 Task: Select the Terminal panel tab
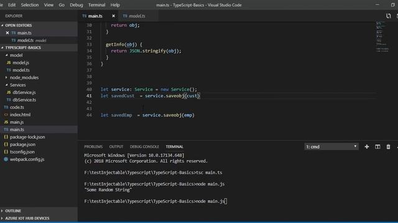[x=174, y=147]
